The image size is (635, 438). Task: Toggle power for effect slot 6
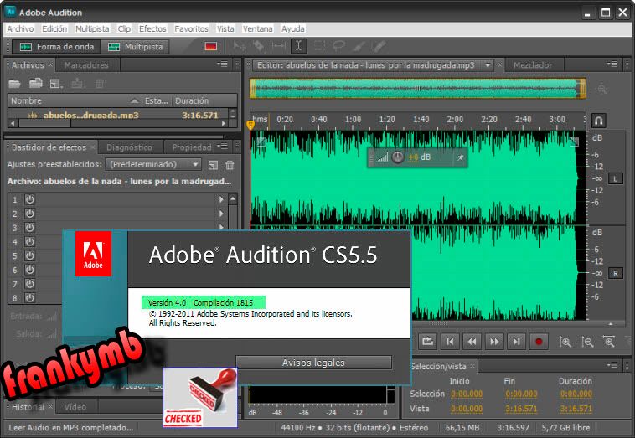tap(29, 270)
